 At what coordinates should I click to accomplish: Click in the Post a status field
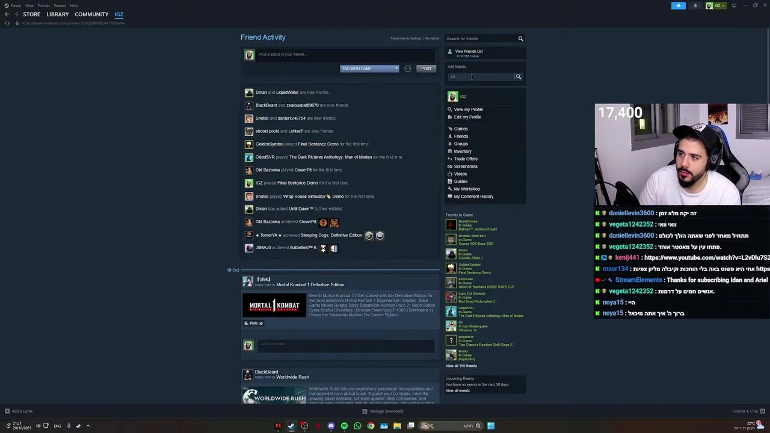point(346,55)
